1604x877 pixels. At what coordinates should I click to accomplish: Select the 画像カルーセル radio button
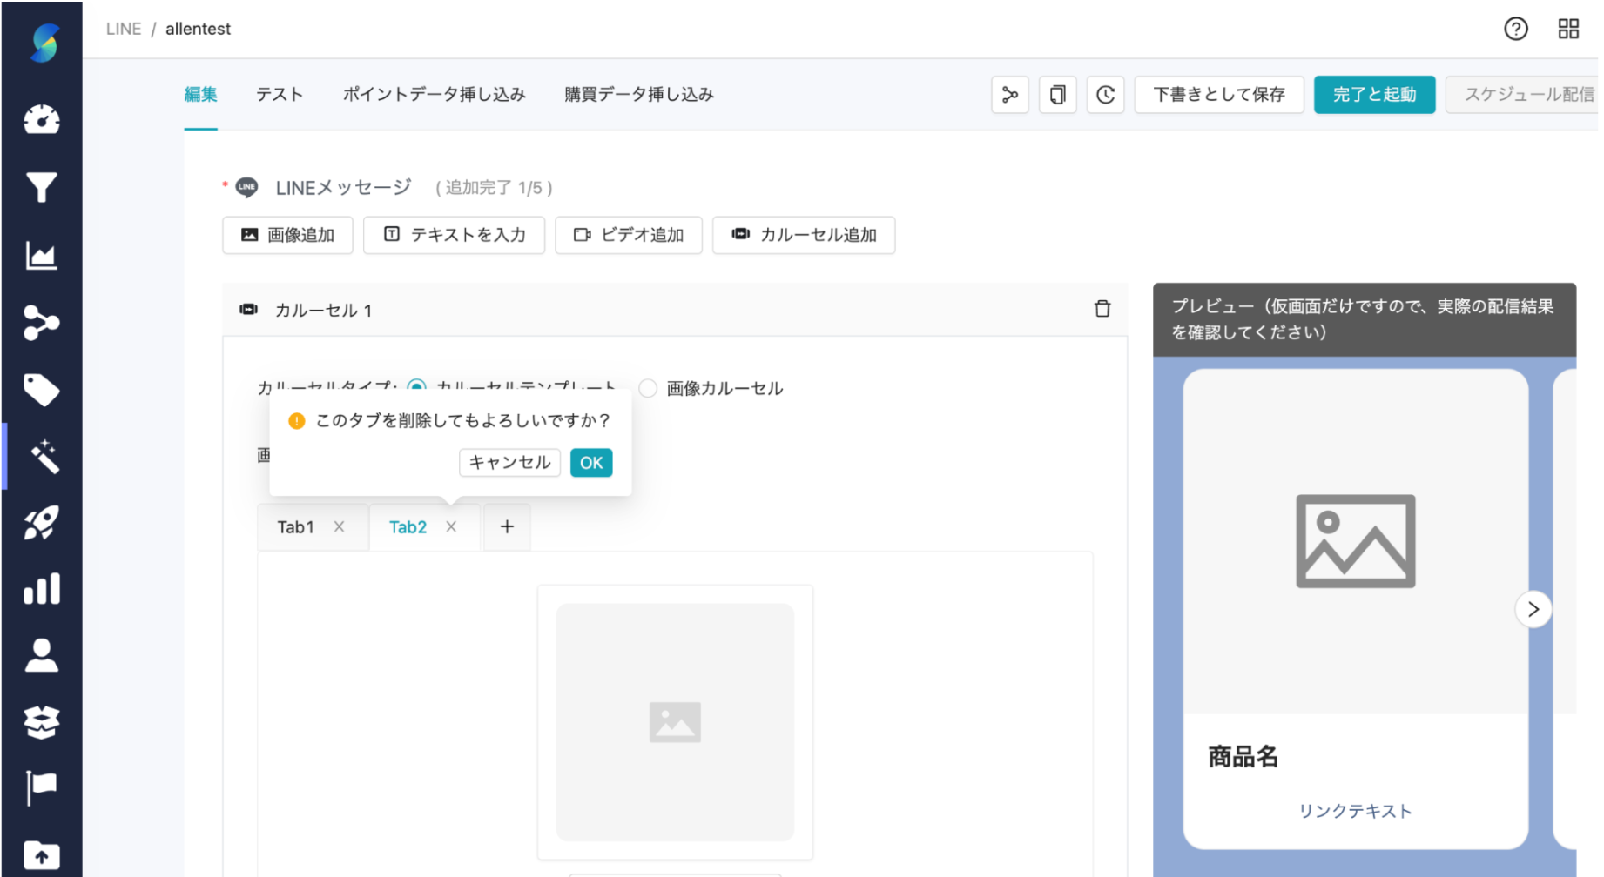[x=648, y=388]
